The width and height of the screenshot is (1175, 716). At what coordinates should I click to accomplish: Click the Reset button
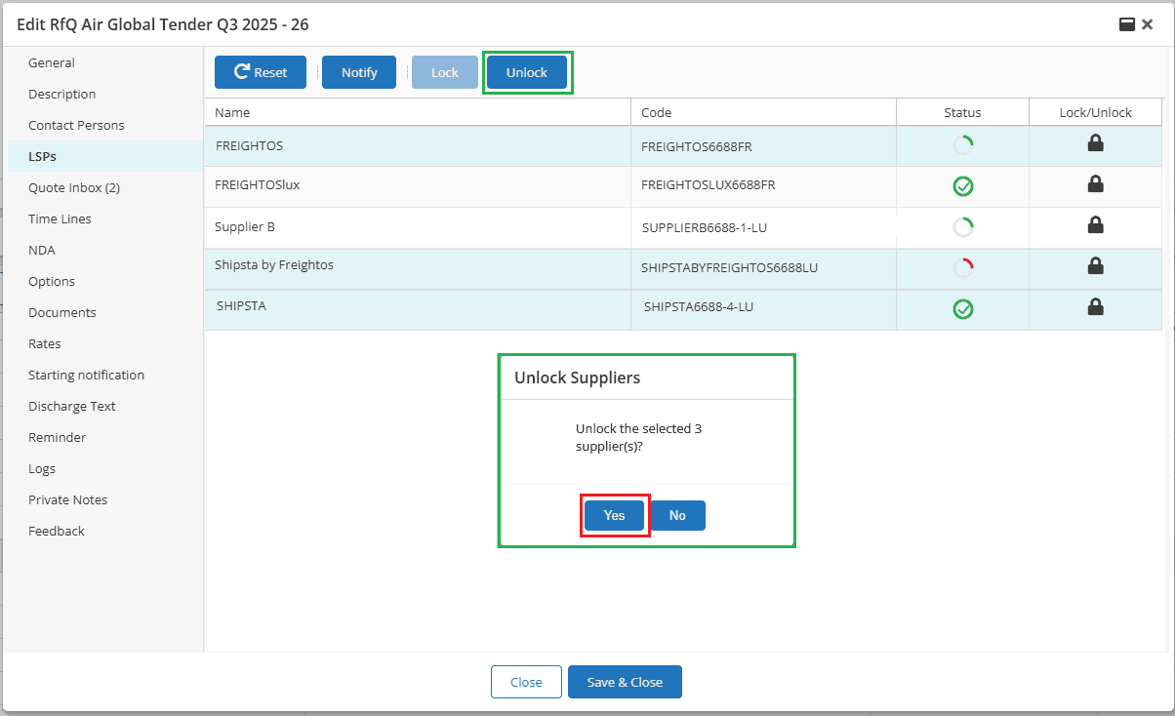261,72
